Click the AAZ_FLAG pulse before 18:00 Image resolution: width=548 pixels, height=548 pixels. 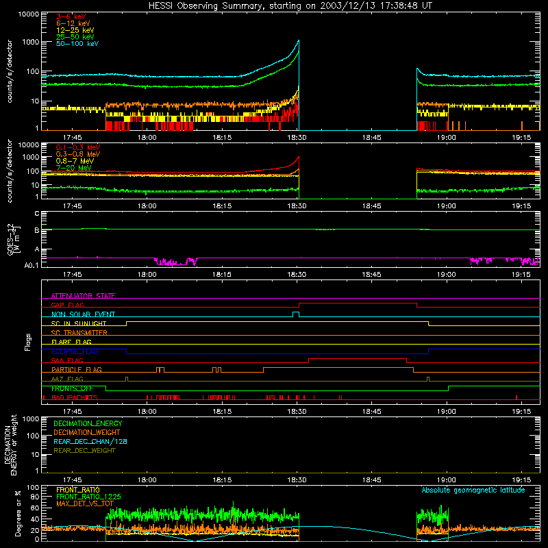click(127, 379)
